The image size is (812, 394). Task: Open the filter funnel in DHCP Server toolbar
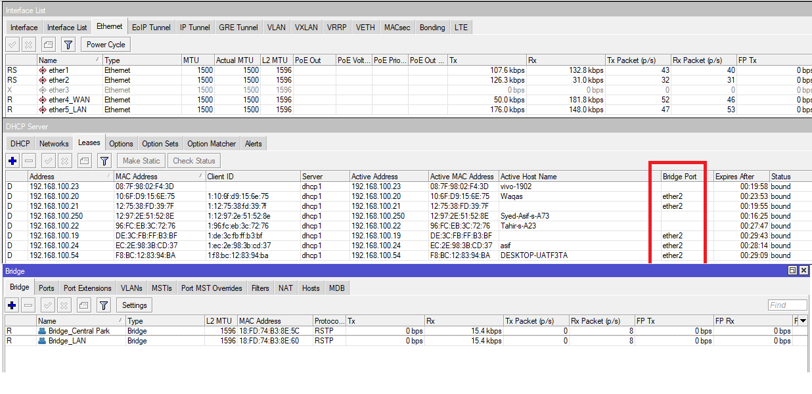pos(104,160)
